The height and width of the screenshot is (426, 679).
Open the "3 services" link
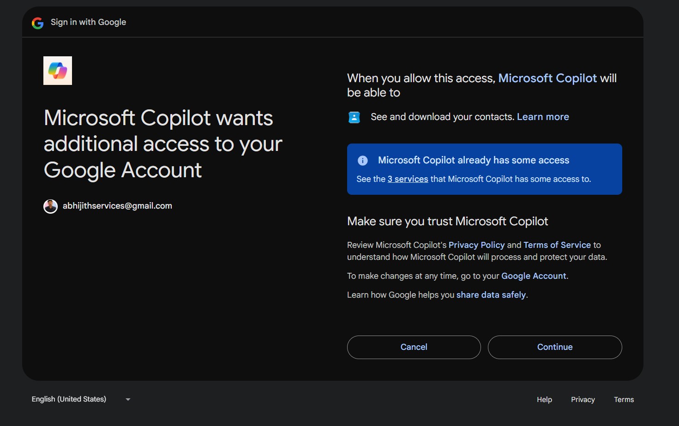tap(407, 179)
